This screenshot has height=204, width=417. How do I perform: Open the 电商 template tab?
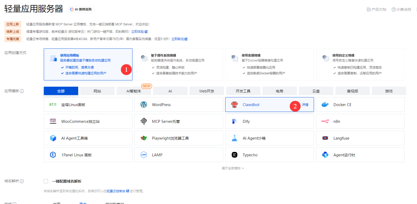pos(280,91)
